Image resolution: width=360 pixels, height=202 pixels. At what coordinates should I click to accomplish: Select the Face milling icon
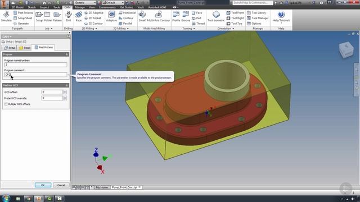point(79,16)
